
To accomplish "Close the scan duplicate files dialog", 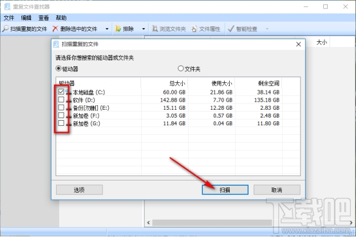I will pyautogui.click(x=298, y=44).
